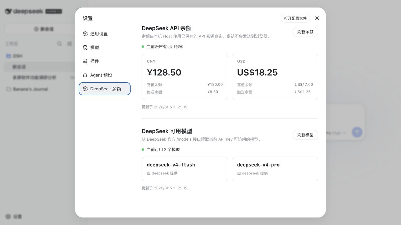
Task: Reload the model list via 刷新模型
Action: pyautogui.click(x=305, y=135)
